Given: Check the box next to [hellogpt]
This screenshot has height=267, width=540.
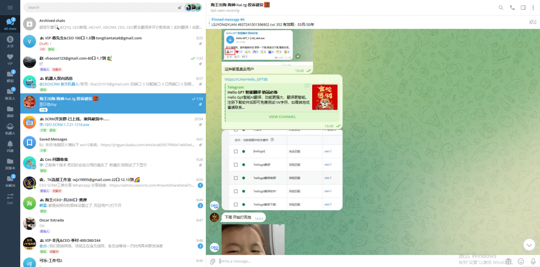Looking at the screenshot, I should (x=235, y=151).
